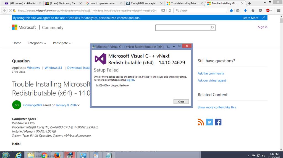Screen dimensions: 283x158
Task: Open the log file link in dialog
Action: point(130,80)
